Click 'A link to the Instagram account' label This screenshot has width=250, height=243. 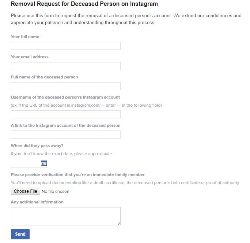(65, 125)
